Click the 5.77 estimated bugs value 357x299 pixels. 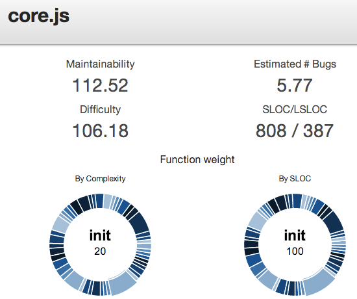pos(295,85)
